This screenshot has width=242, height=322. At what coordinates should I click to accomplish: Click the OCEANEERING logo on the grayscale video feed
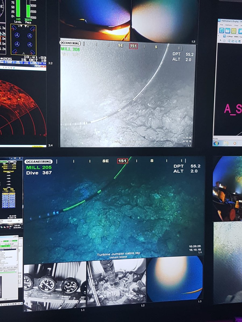[x=70, y=43]
